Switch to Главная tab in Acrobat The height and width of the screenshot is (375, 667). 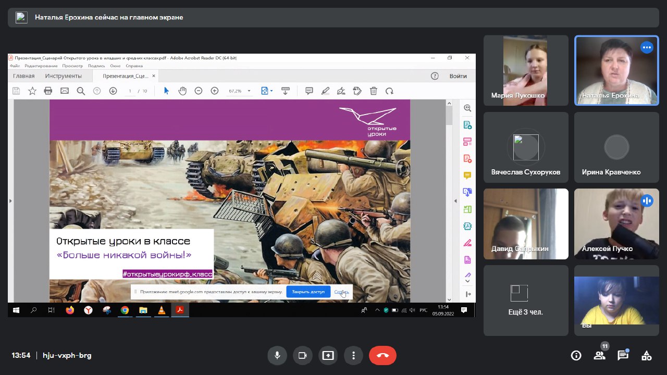pos(24,76)
